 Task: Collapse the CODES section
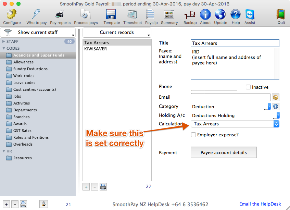(x=3, y=48)
